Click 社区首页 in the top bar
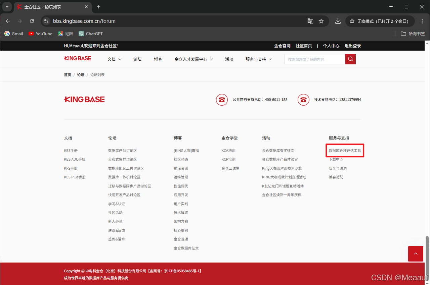This screenshot has height=285, width=430. pyautogui.click(x=304, y=46)
